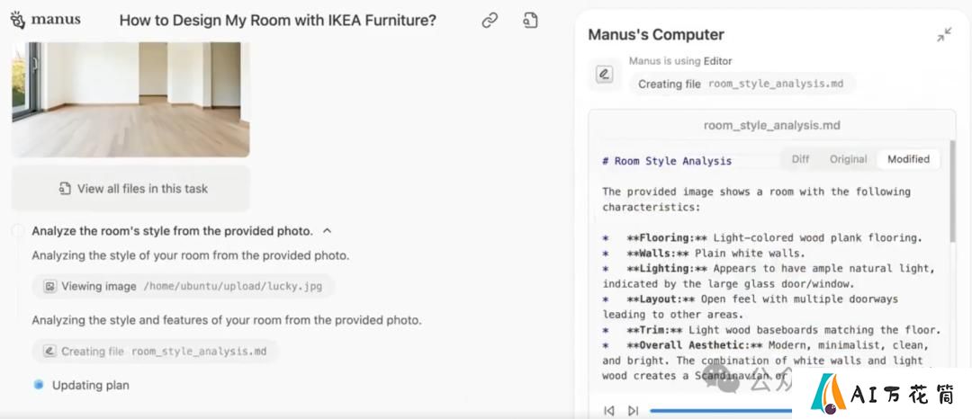Click 'Creating file room_style_analysis.md' chip in the computer panel

pyautogui.click(x=742, y=85)
